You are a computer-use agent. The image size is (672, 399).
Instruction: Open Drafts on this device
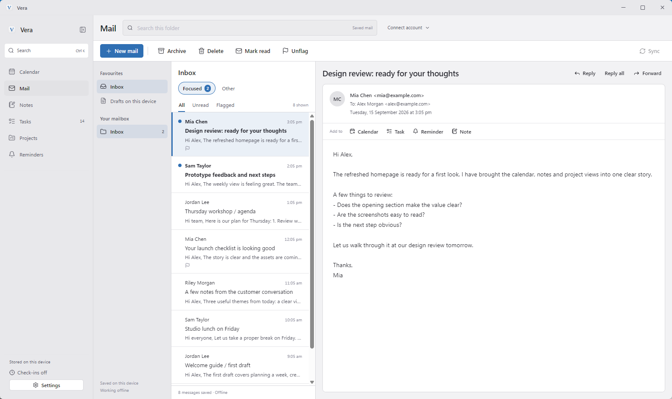point(132,101)
